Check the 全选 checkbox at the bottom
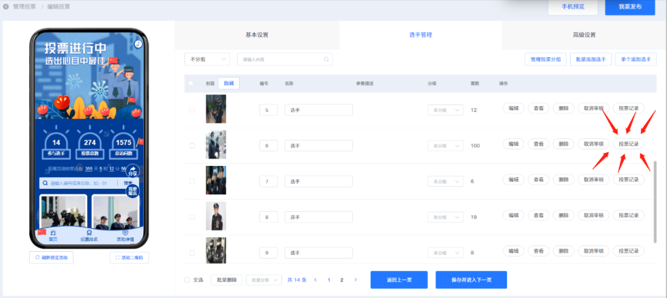Viewport: 667px width, 298px height. 187,279
